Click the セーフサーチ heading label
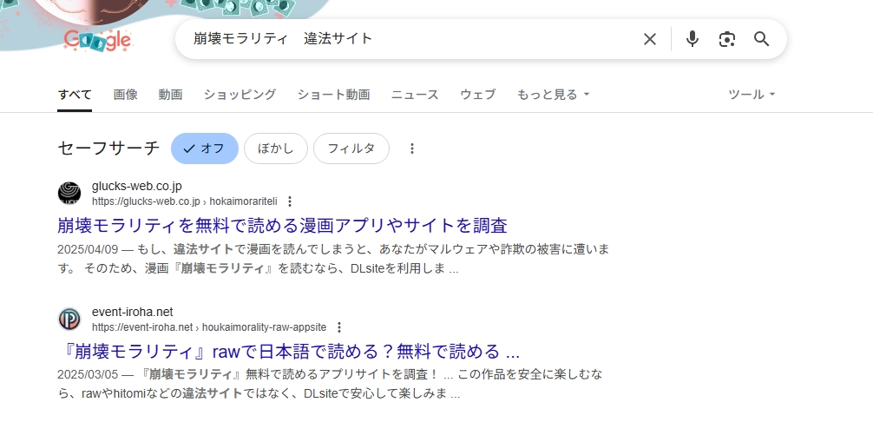The image size is (873, 422). click(x=108, y=148)
